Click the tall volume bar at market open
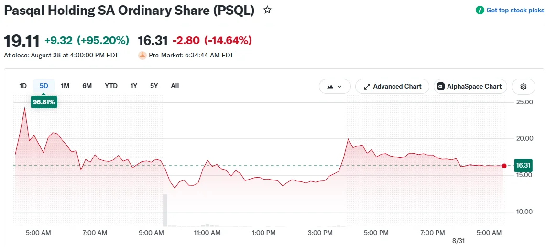This screenshot has width=546, height=247. coord(165,210)
